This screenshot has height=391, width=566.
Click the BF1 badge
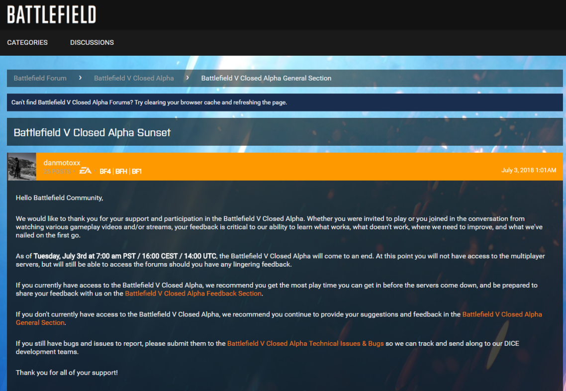(137, 172)
